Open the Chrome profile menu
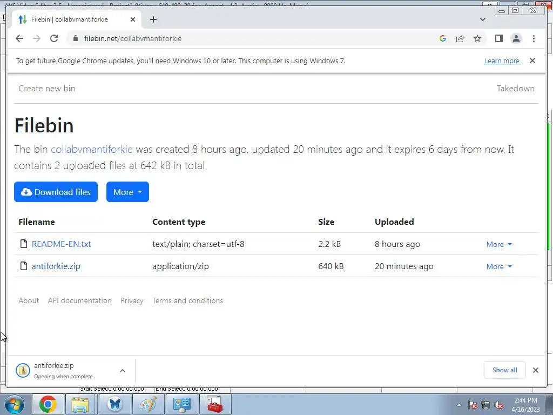 tap(516, 38)
